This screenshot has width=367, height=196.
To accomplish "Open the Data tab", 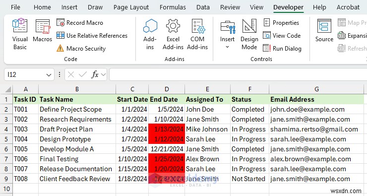I will 203,7.
